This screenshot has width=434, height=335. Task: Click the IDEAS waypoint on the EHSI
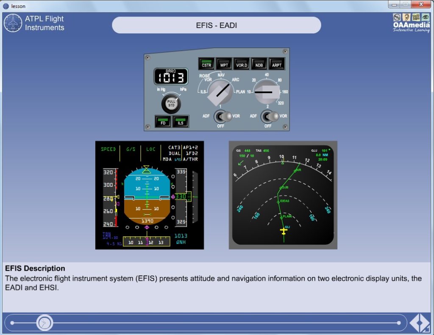[x=284, y=201]
